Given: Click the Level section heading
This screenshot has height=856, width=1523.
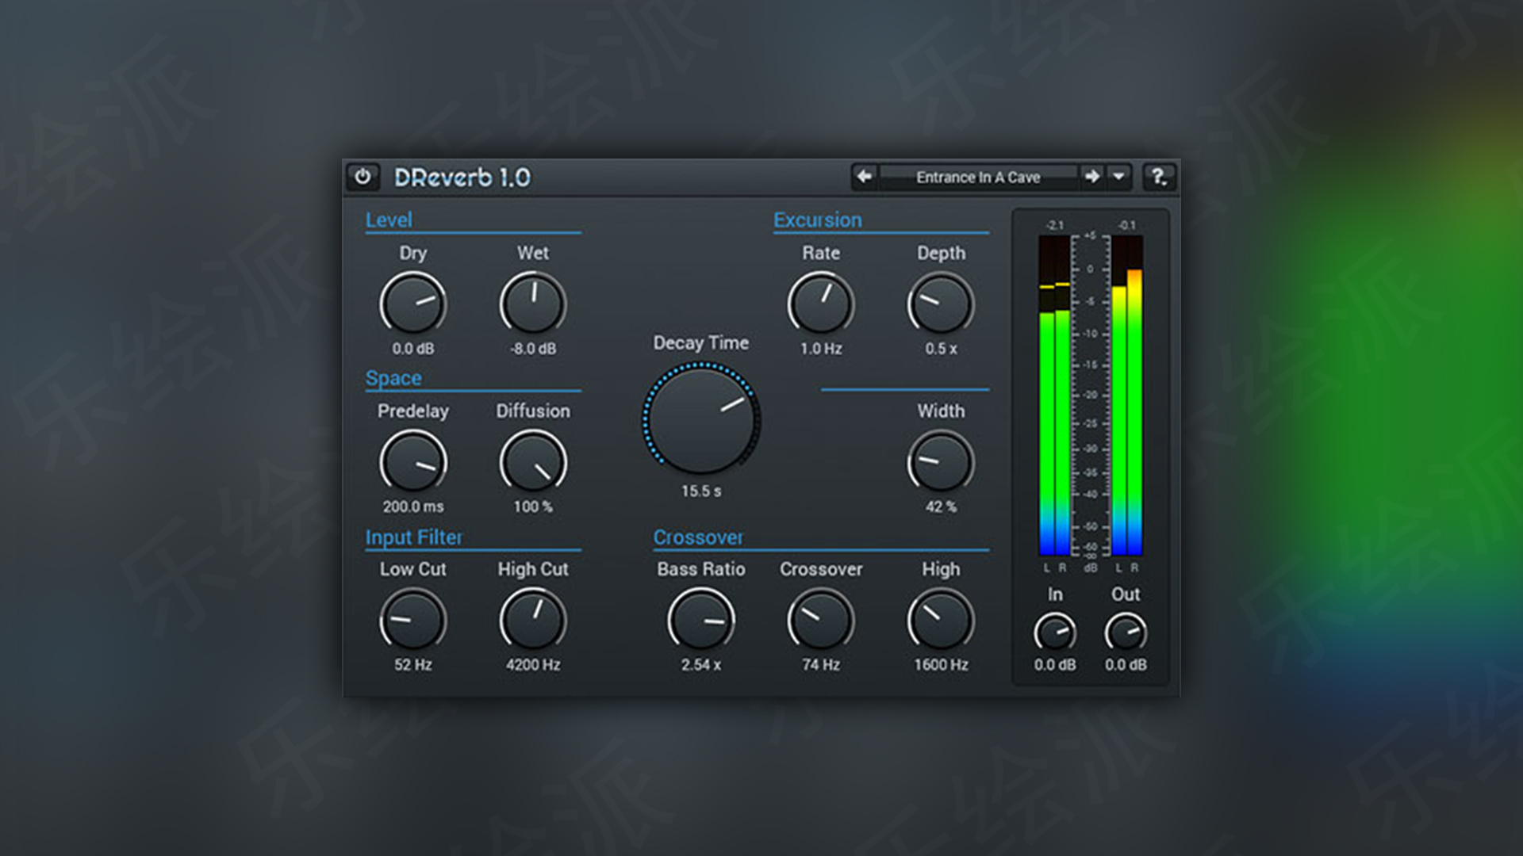Looking at the screenshot, I should coord(389,220).
